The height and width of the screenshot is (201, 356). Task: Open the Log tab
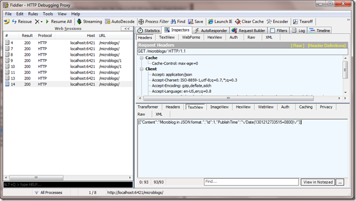[299, 30]
